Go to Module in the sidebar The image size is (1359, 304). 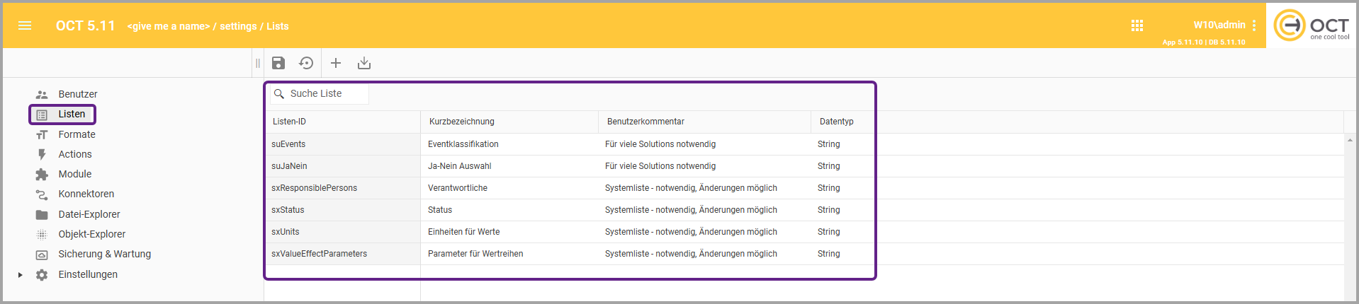(x=74, y=174)
